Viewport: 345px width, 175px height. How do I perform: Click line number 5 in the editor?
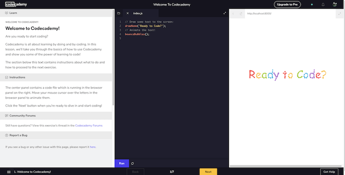tap(120, 38)
